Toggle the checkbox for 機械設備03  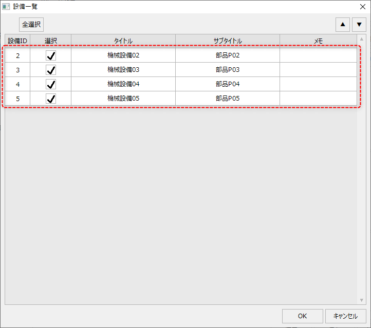[x=51, y=70]
